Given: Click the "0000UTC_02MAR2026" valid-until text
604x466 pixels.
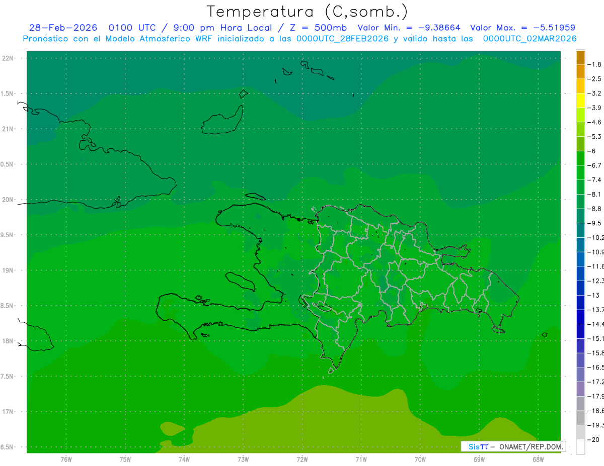Looking at the screenshot, I should click(530, 39).
